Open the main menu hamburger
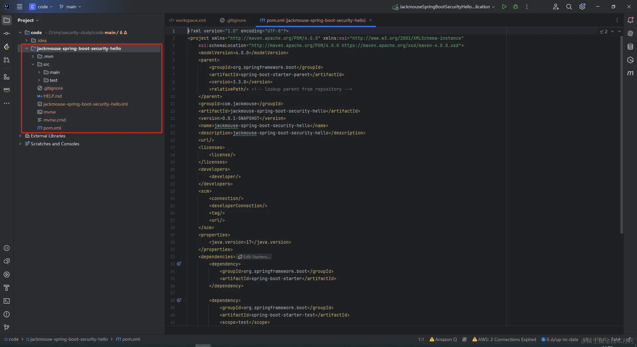This screenshot has width=637, height=347. click(x=20, y=7)
